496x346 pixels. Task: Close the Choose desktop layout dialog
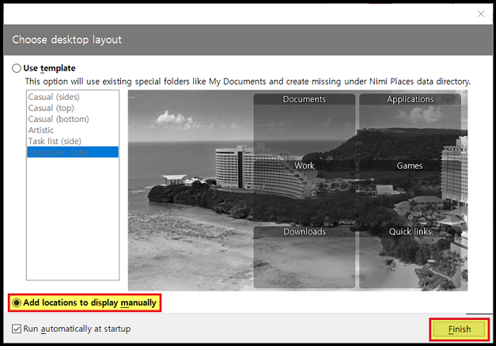pos(481,14)
